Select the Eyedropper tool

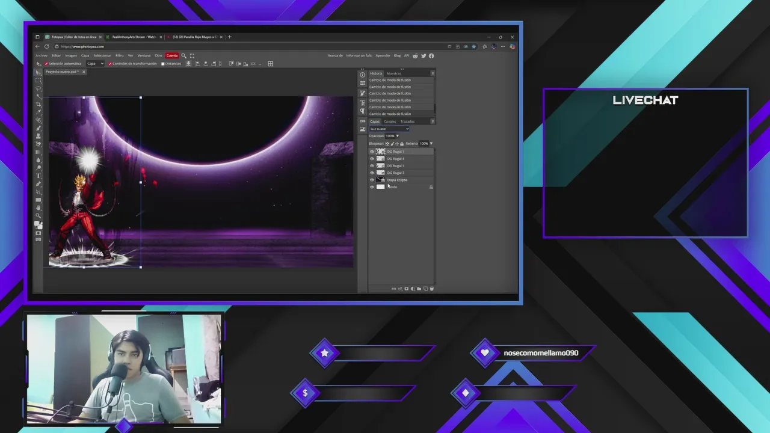pyautogui.click(x=38, y=112)
